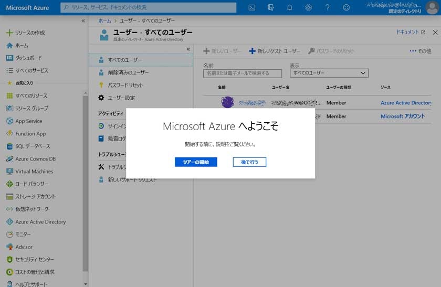Click the sidebar vertical scrollbar
Viewport: 441px width, 287px height.
(x=86, y=184)
